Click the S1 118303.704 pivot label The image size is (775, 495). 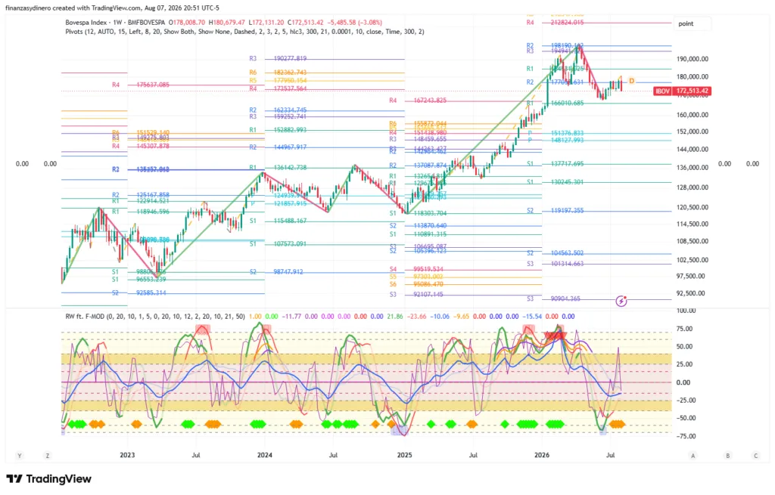tap(418, 213)
